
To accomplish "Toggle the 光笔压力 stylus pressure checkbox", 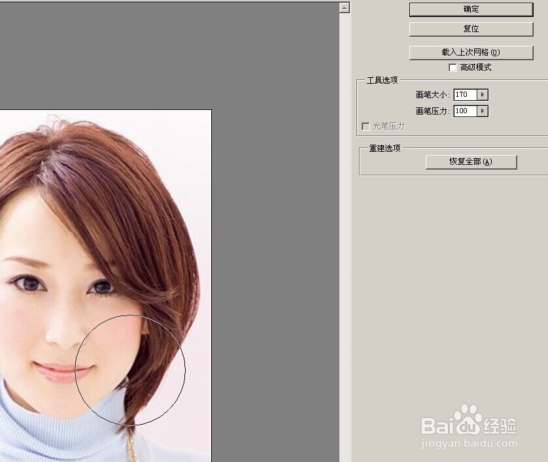I will coord(366,126).
